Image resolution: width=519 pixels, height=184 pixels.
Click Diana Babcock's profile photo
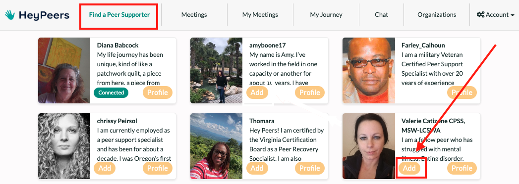pyautogui.click(x=64, y=70)
